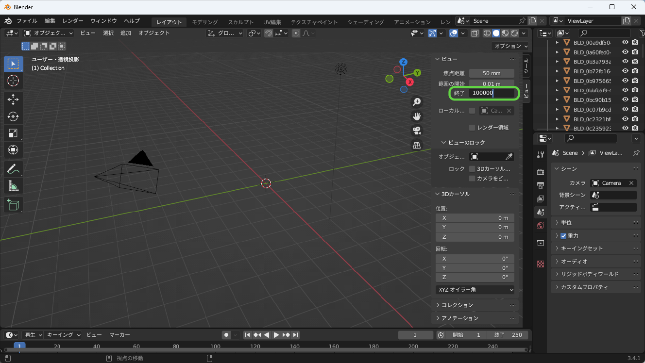The width and height of the screenshot is (645, 363).
Task: Select the Annotate tool
Action: (13, 168)
